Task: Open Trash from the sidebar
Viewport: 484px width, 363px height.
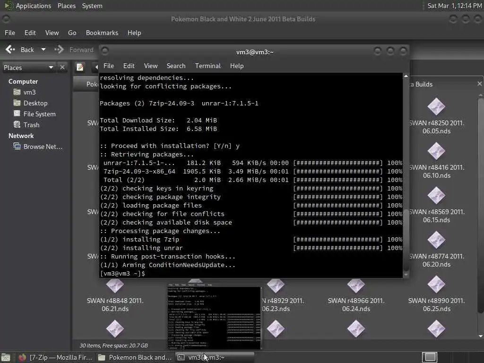Action: 31,125
